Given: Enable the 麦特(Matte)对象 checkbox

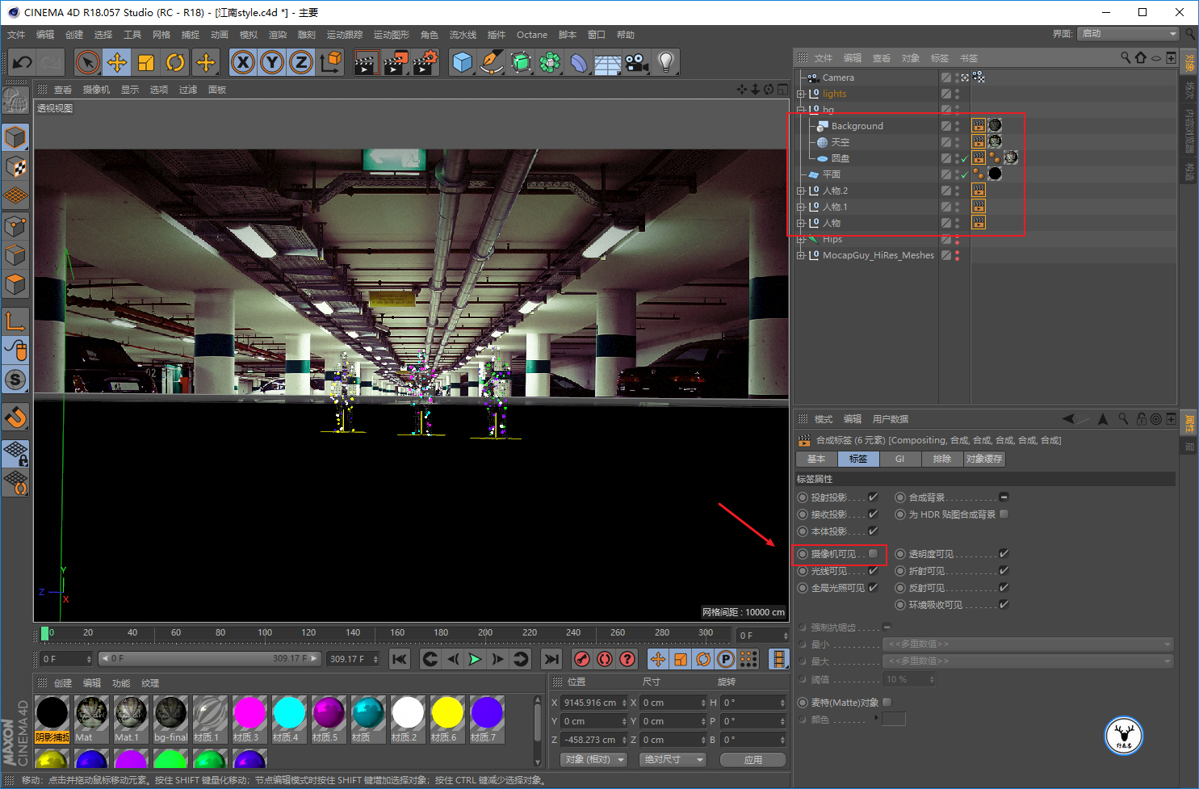Looking at the screenshot, I should tap(887, 703).
